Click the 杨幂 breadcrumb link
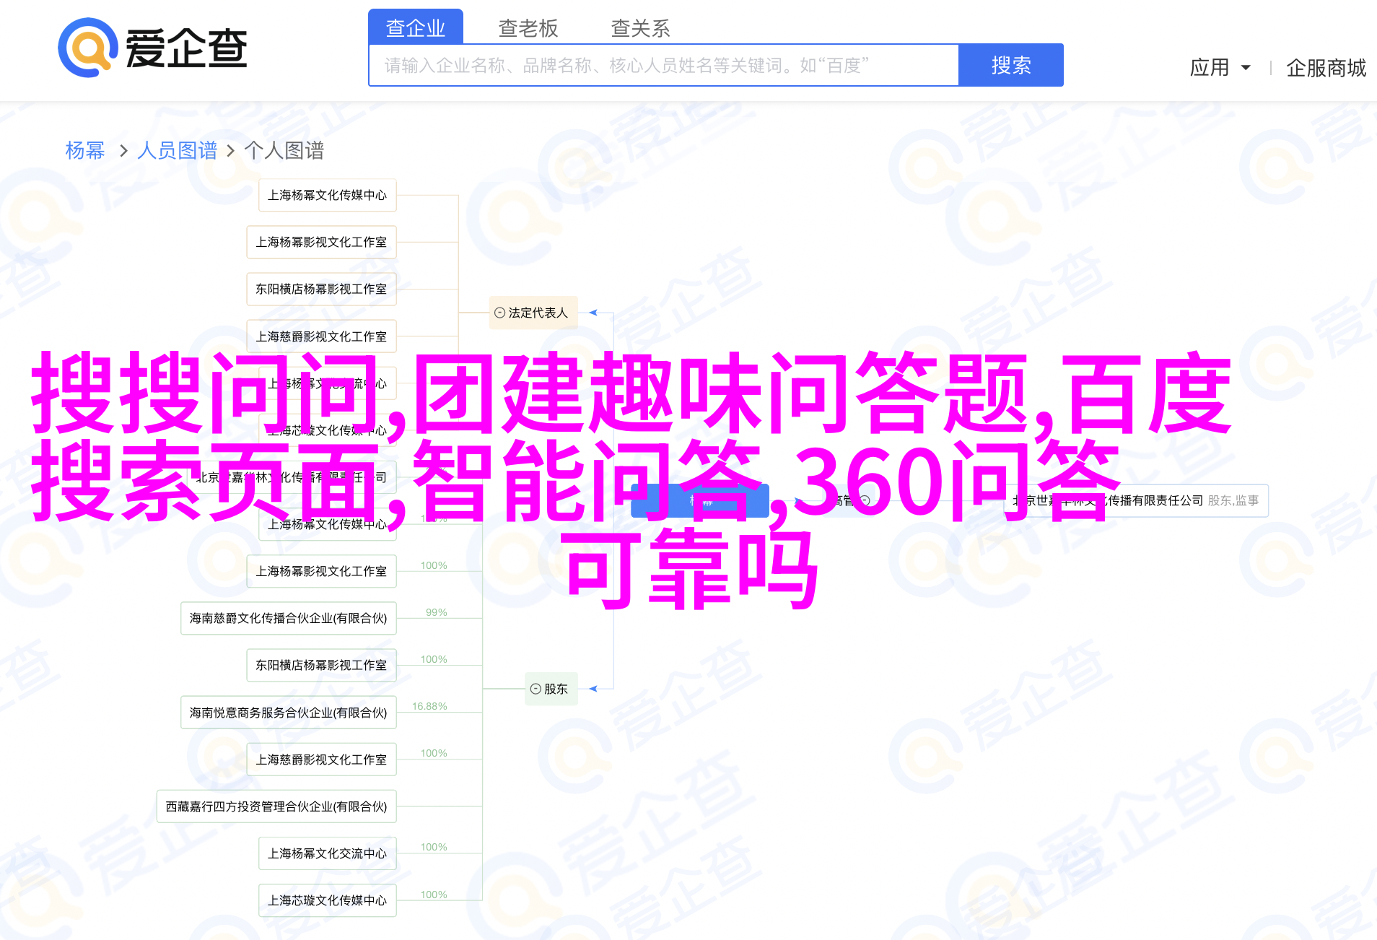This screenshot has width=1377, height=940. [85, 150]
